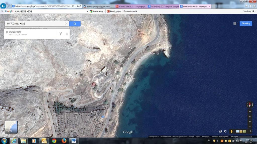Expand the Google toolbar search suggestions dropdown
257x144 pixels.
tap(88, 11)
